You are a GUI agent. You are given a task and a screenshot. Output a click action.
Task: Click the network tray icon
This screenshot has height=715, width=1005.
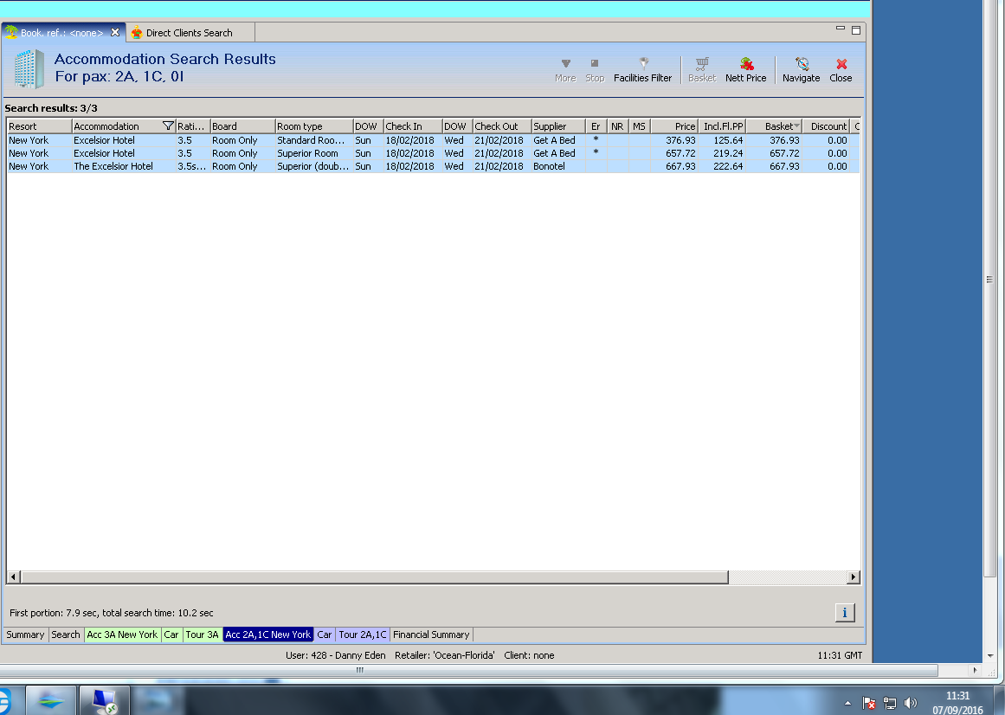coord(890,703)
